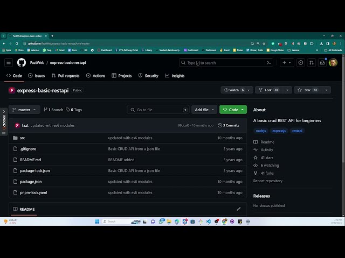This screenshot has width=345, height=258.
Task: Open Windows Start menu on taskbar
Action: [97, 221]
